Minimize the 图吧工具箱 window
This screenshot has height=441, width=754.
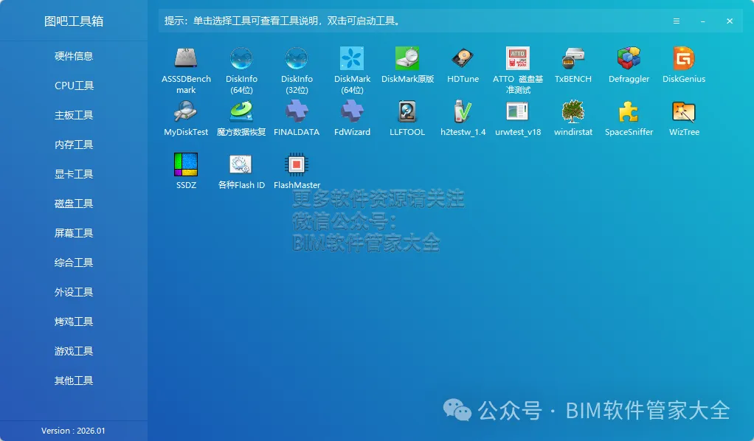pyautogui.click(x=702, y=21)
